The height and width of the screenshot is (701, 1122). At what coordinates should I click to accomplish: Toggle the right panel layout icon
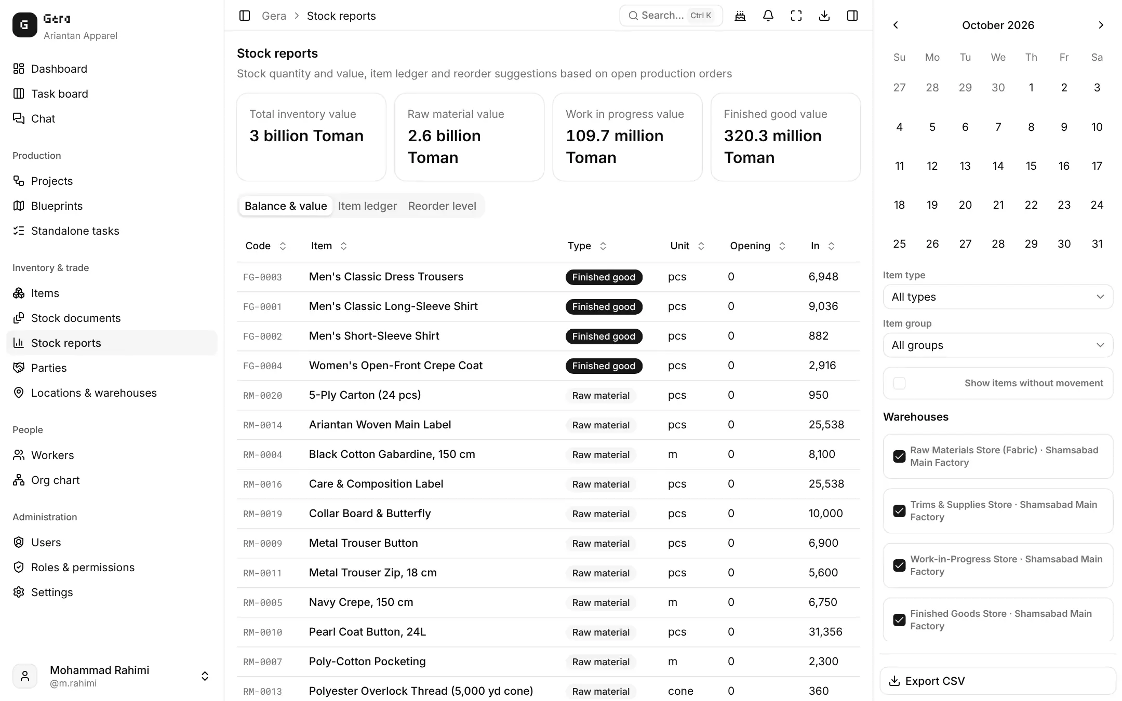[x=852, y=16]
